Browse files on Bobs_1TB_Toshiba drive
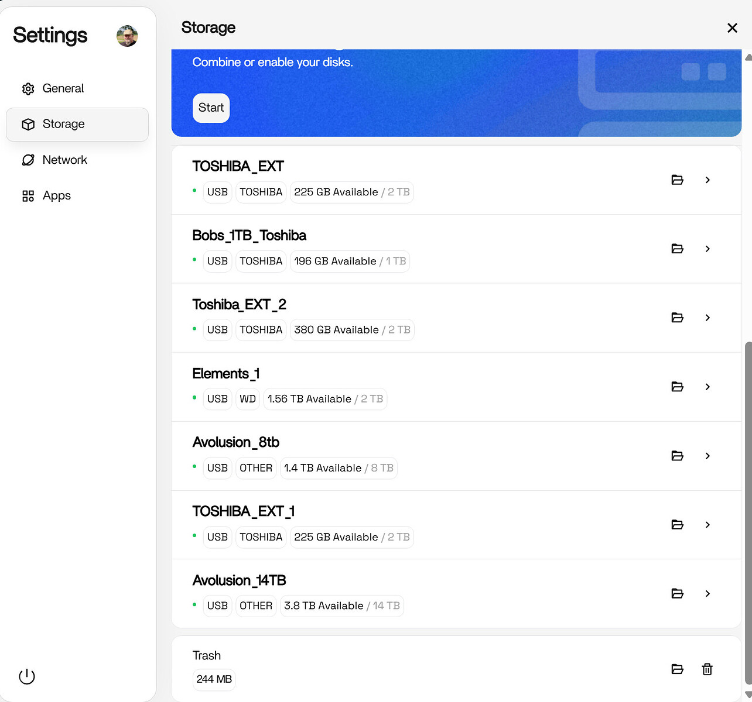Viewport: 752px width, 702px height. pos(677,249)
